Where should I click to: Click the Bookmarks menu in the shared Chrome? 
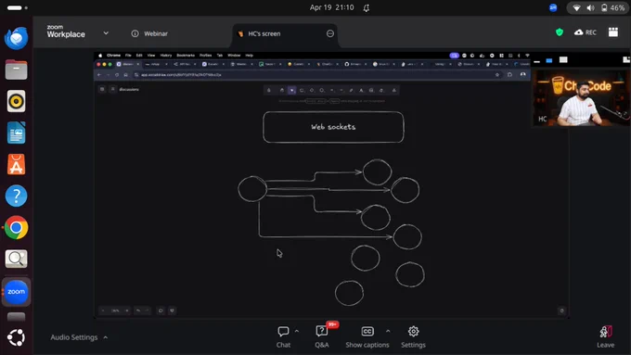186,55
